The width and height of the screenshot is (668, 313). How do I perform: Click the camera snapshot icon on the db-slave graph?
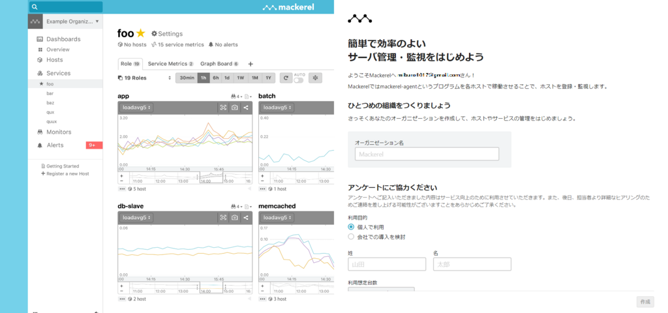(234, 218)
